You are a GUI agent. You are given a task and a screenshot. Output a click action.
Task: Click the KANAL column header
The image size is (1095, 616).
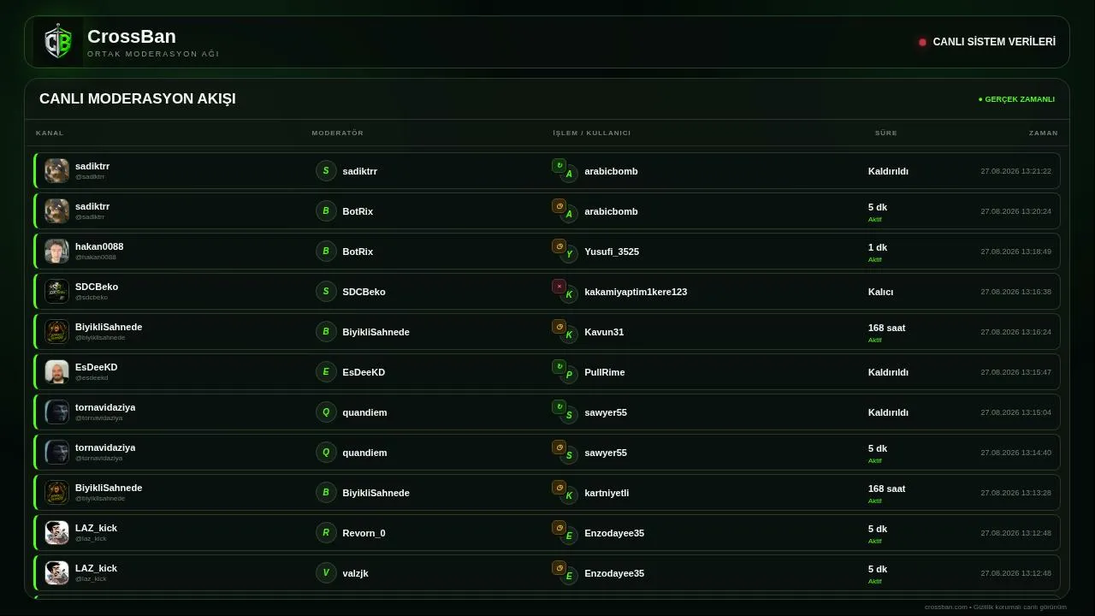(50, 133)
